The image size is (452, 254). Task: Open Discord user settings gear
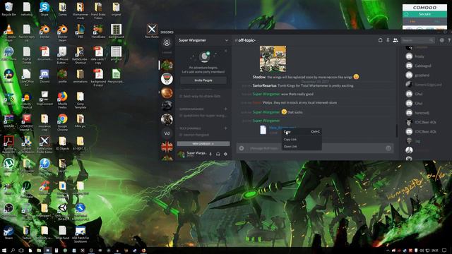point(225,154)
